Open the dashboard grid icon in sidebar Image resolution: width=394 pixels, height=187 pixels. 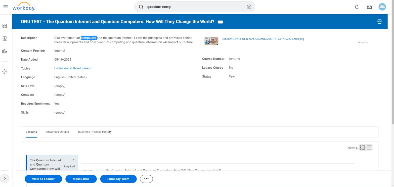(x=5, y=26)
